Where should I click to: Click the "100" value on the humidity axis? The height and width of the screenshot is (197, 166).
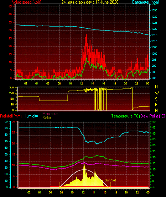pos(5,122)
